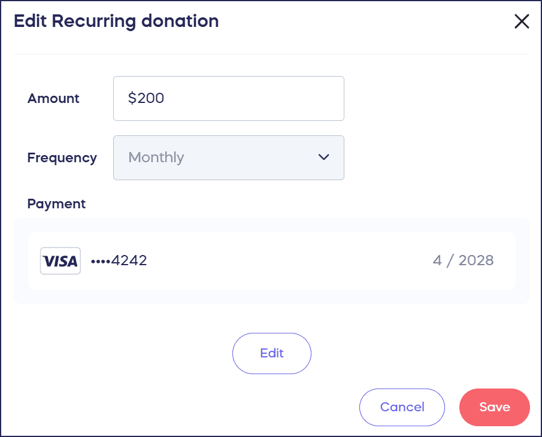Viewport: 542px width, 437px height.
Task: Click the $200 amount value
Action: point(146,98)
